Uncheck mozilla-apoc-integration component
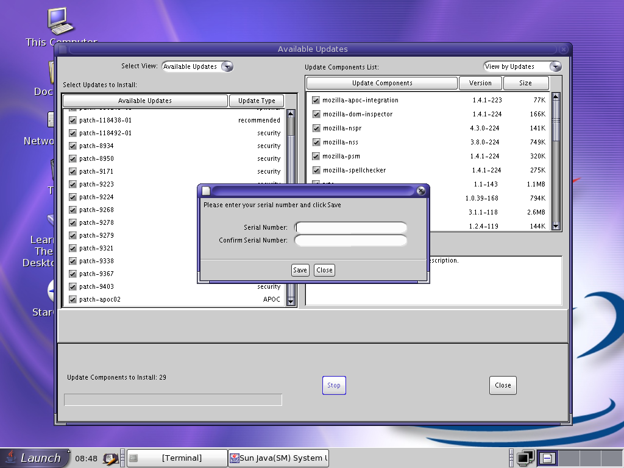Screen dimensions: 624x468 pos(316,101)
